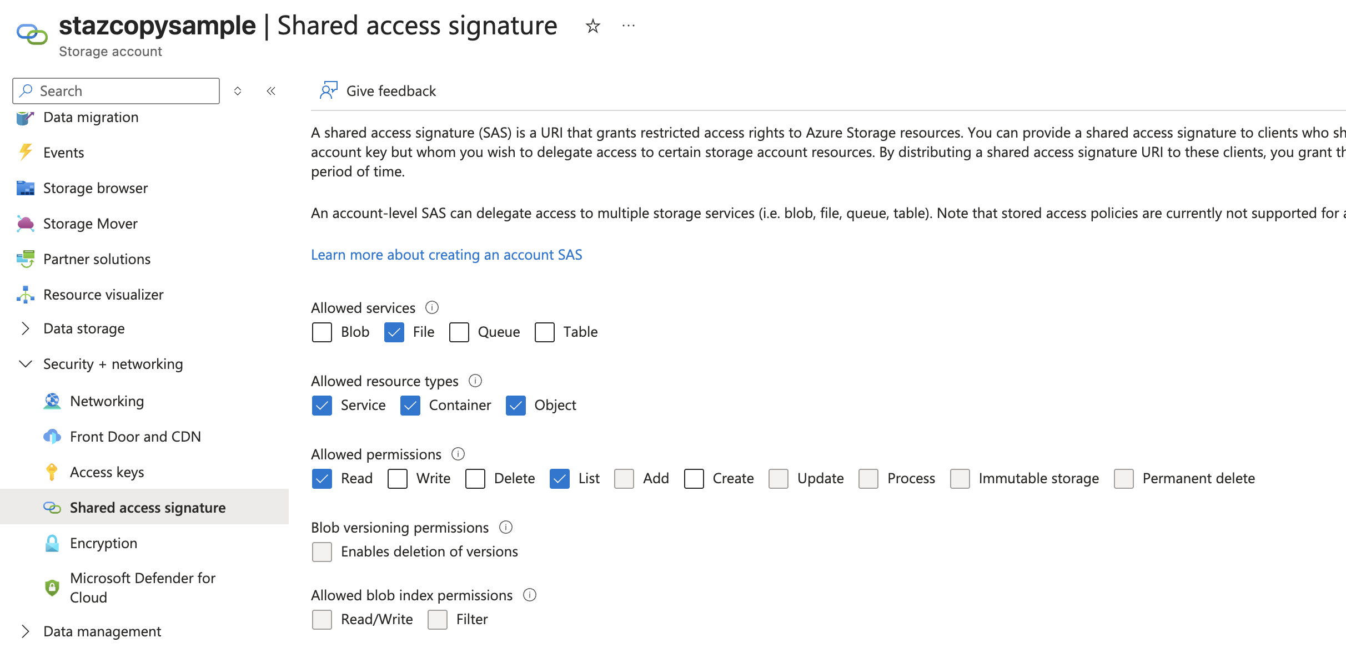Go to the Encryption page

pyautogui.click(x=103, y=543)
